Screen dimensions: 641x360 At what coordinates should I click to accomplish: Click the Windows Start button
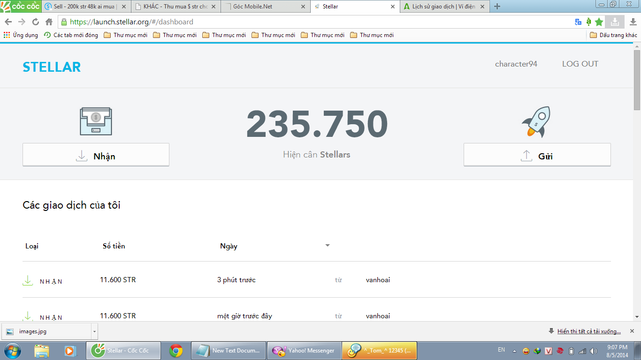tap(13, 350)
